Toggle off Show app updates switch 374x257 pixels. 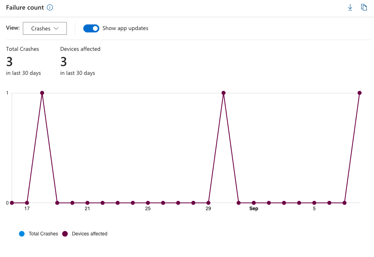point(91,28)
